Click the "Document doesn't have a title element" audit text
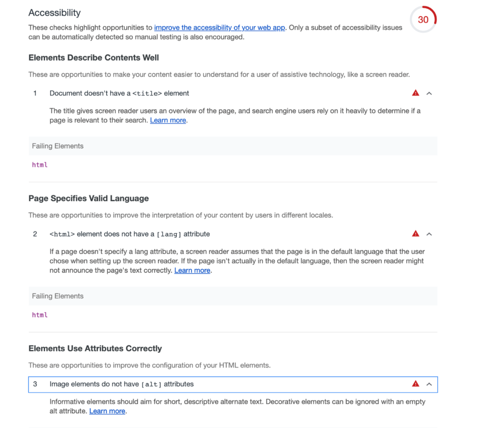The image size is (499, 428). tap(119, 93)
